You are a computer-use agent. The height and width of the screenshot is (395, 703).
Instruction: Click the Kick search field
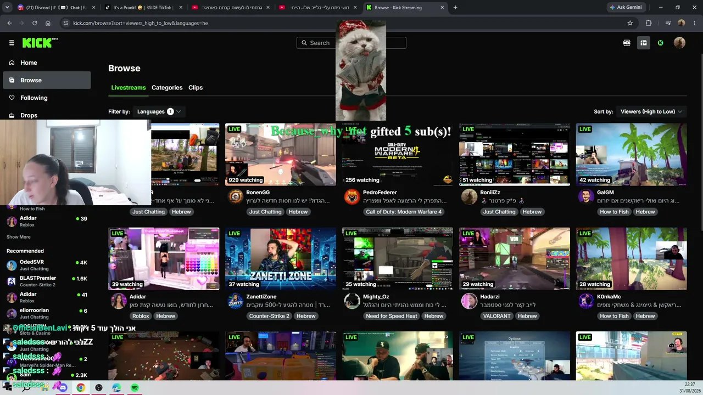(351, 43)
